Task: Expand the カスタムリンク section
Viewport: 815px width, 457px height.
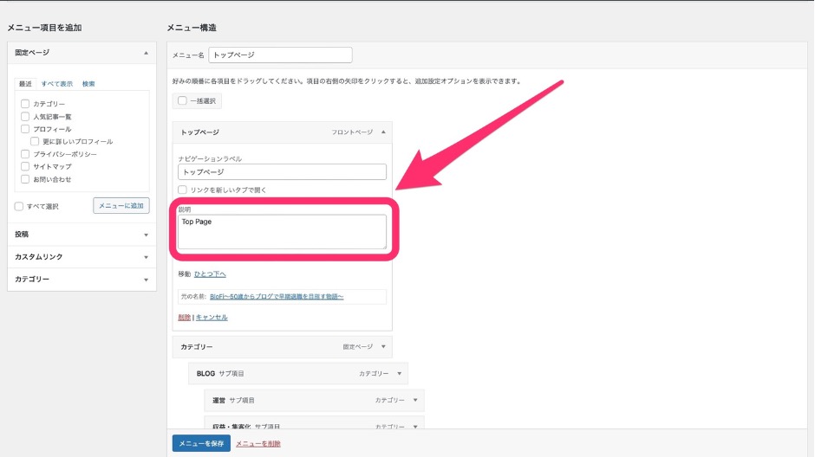Action: 146,257
